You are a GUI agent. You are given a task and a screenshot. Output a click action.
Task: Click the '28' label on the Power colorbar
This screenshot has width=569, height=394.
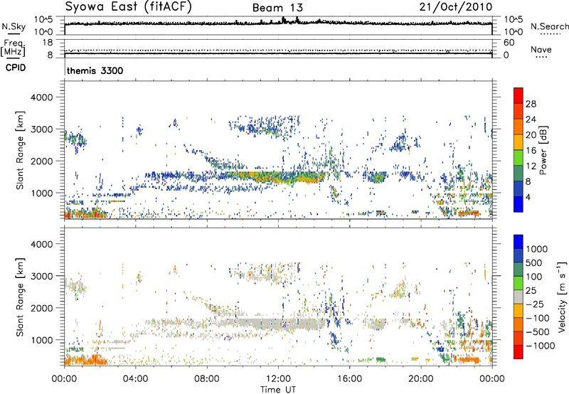click(531, 104)
